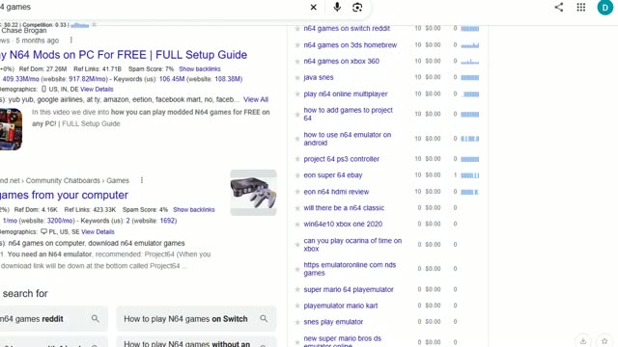Click 'View Details' next to US, IN, DE demographics

(x=97, y=90)
